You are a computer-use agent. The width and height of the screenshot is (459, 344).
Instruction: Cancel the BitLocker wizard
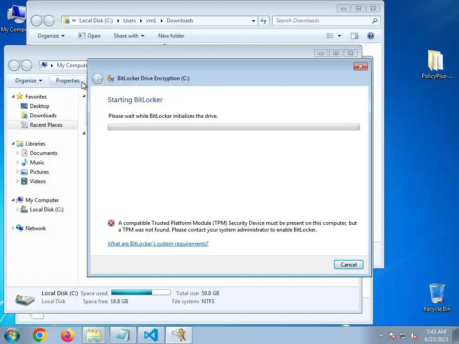pyautogui.click(x=348, y=264)
